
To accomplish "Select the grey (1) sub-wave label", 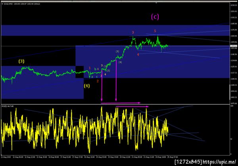I will click(105, 66).
